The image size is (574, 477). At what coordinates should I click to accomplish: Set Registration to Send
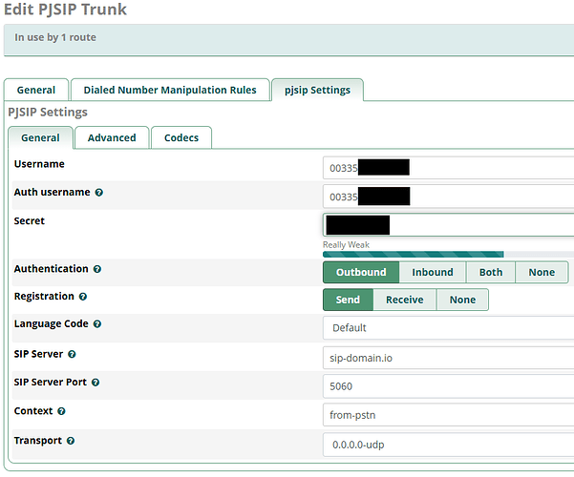pos(348,300)
